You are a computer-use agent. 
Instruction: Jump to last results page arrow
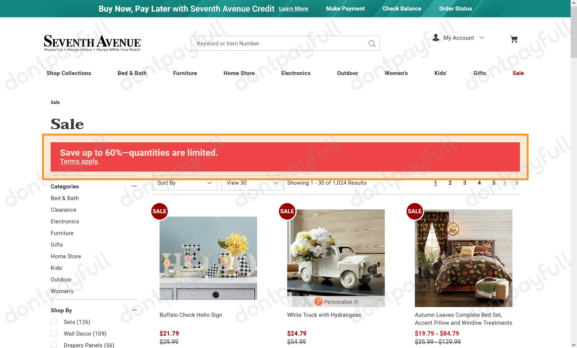[x=516, y=183]
